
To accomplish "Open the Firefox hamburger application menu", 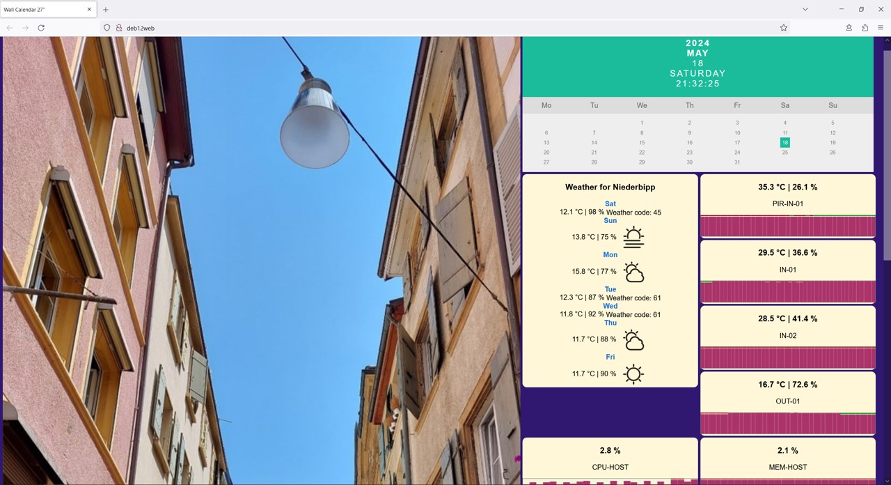I will coord(881,28).
